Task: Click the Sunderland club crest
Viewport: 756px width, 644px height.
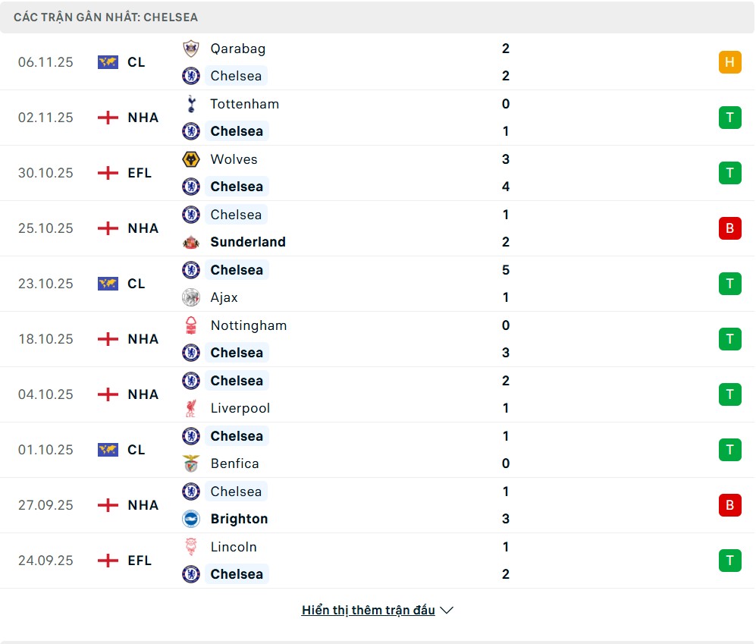Action: [191, 242]
